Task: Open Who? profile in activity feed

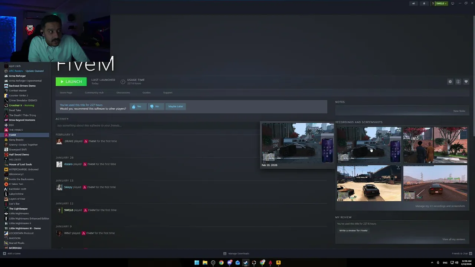Action: [68, 233]
